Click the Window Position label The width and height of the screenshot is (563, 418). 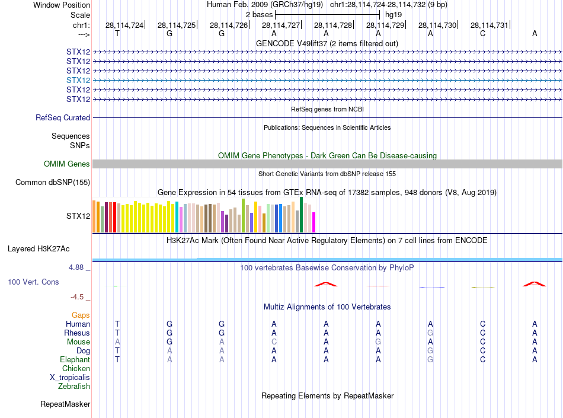pyautogui.click(x=62, y=5)
